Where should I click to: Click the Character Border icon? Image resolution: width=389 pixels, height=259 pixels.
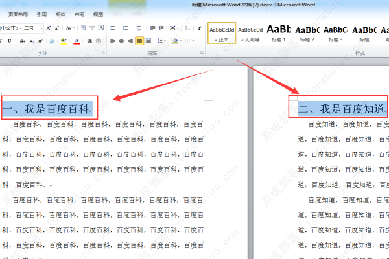pyautogui.click(x=101, y=28)
